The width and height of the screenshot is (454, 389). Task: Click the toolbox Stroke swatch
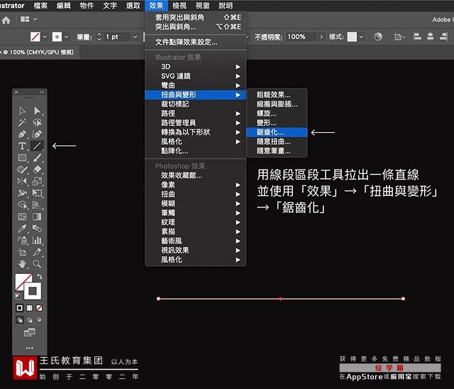(33, 291)
